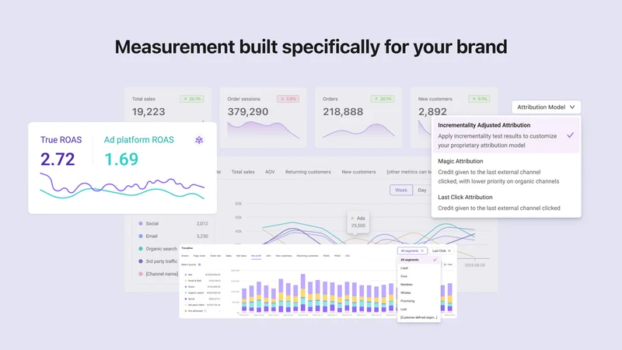Click the Orders card sparkline chart
The height and width of the screenshot is (350, 622).
click(x=358, y=131)
